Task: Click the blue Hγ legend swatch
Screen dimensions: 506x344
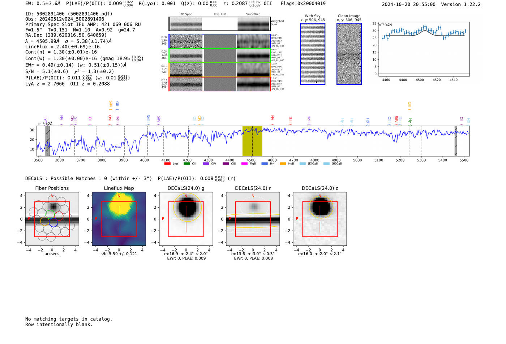Action: pyautogui.click(x=265, y=164)
